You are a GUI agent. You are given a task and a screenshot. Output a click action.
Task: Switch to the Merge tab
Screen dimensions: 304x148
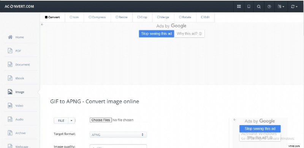coord(163,17)
